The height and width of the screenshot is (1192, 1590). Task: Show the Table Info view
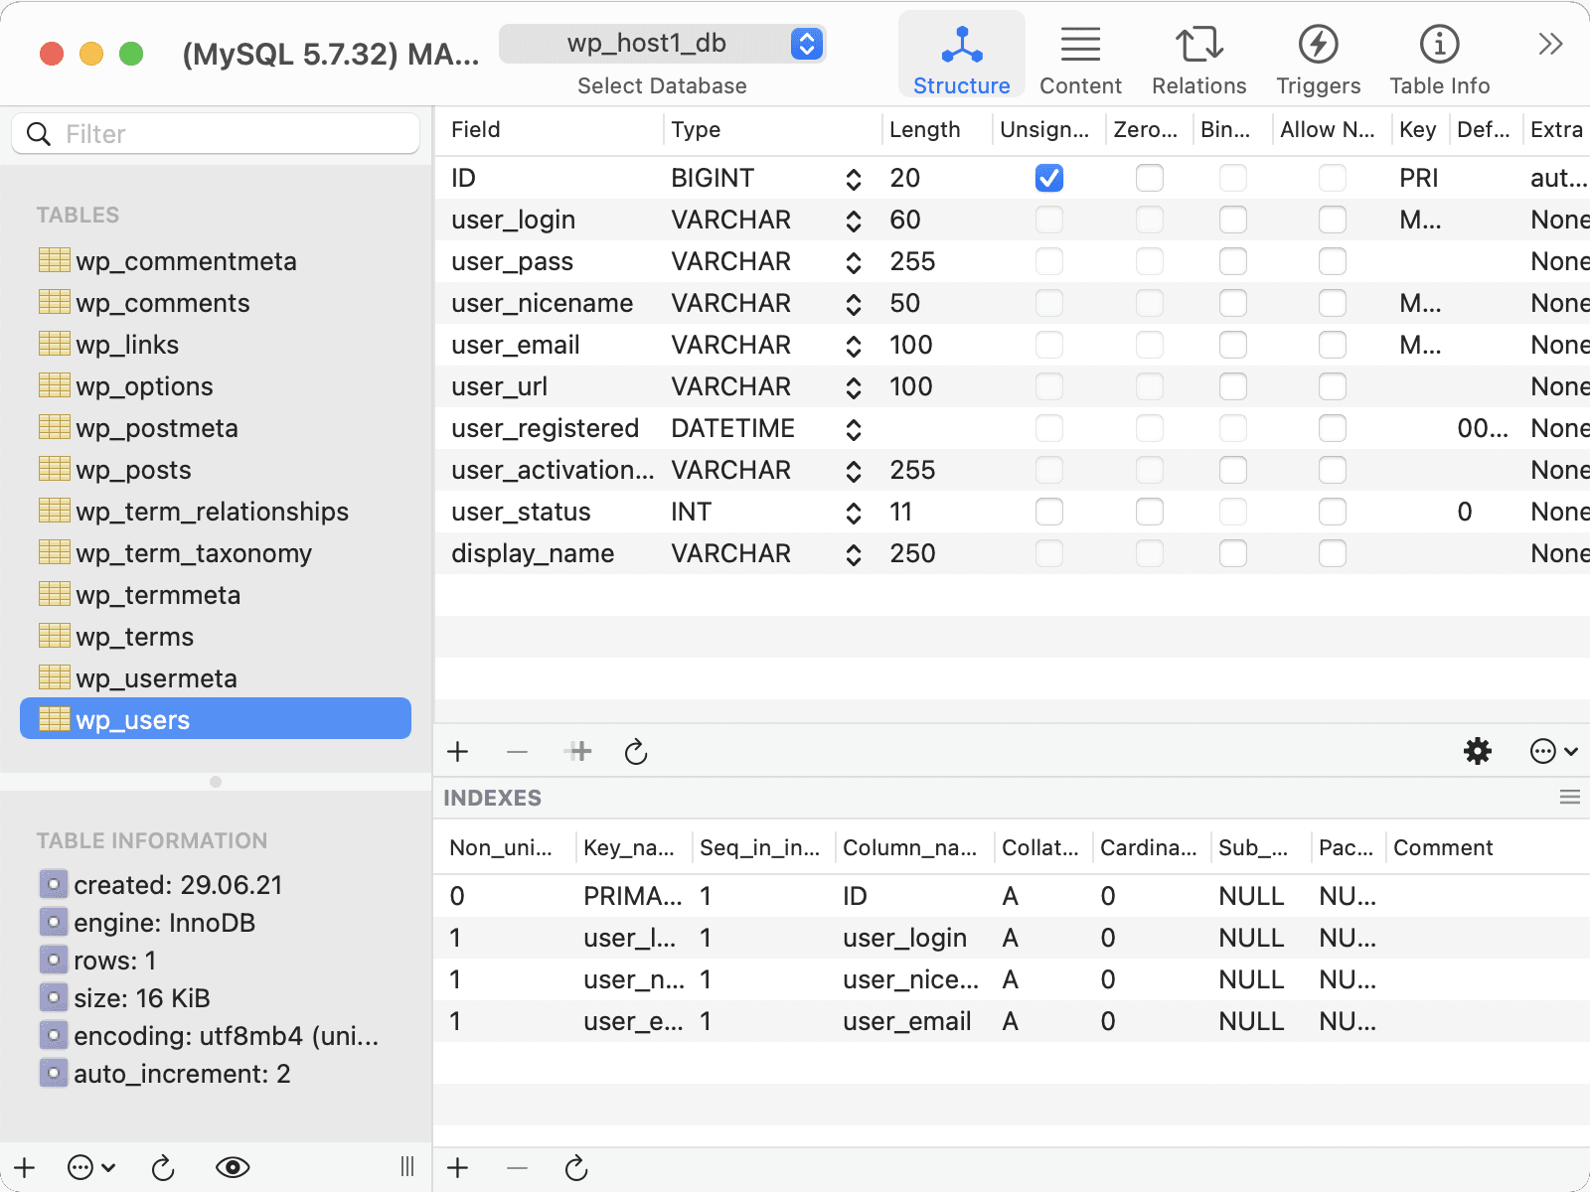(x=1439, y=60)
